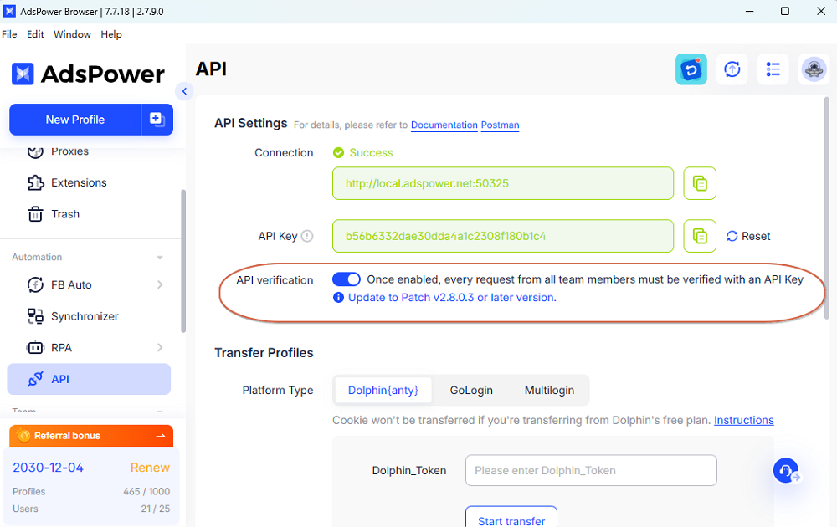Open the user avatar in header
Image resolution: width=837 pixels, height=527 pixels.
pyautogui.click(x=814, y=69)
